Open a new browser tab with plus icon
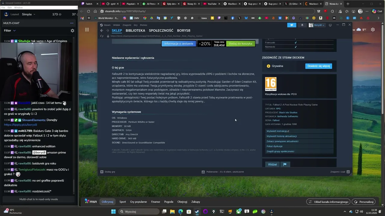 tap(348, 4)
